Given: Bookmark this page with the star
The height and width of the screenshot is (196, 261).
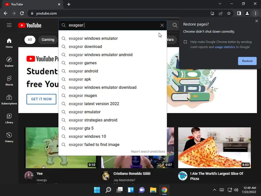Looking at the screenshot, I should click(x=229, y=13).
